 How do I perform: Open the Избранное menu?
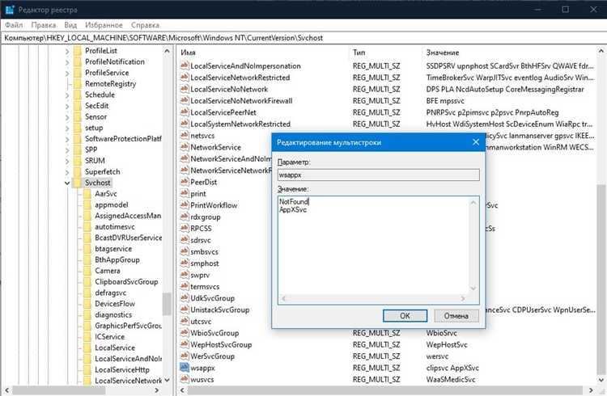coord(104,25)
